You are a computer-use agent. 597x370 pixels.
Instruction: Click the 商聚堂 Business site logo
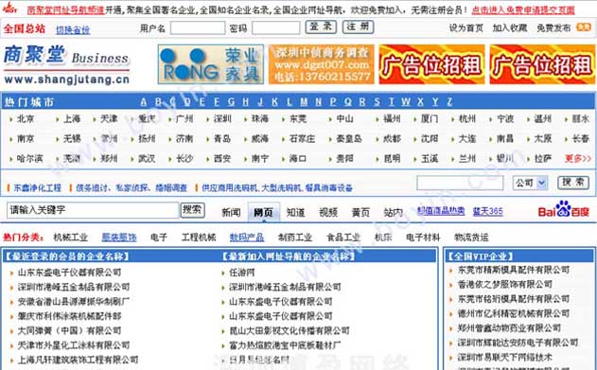[66, 64]
